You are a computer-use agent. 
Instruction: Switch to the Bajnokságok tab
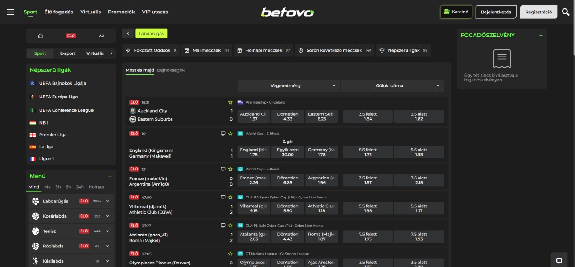(171, 70)
